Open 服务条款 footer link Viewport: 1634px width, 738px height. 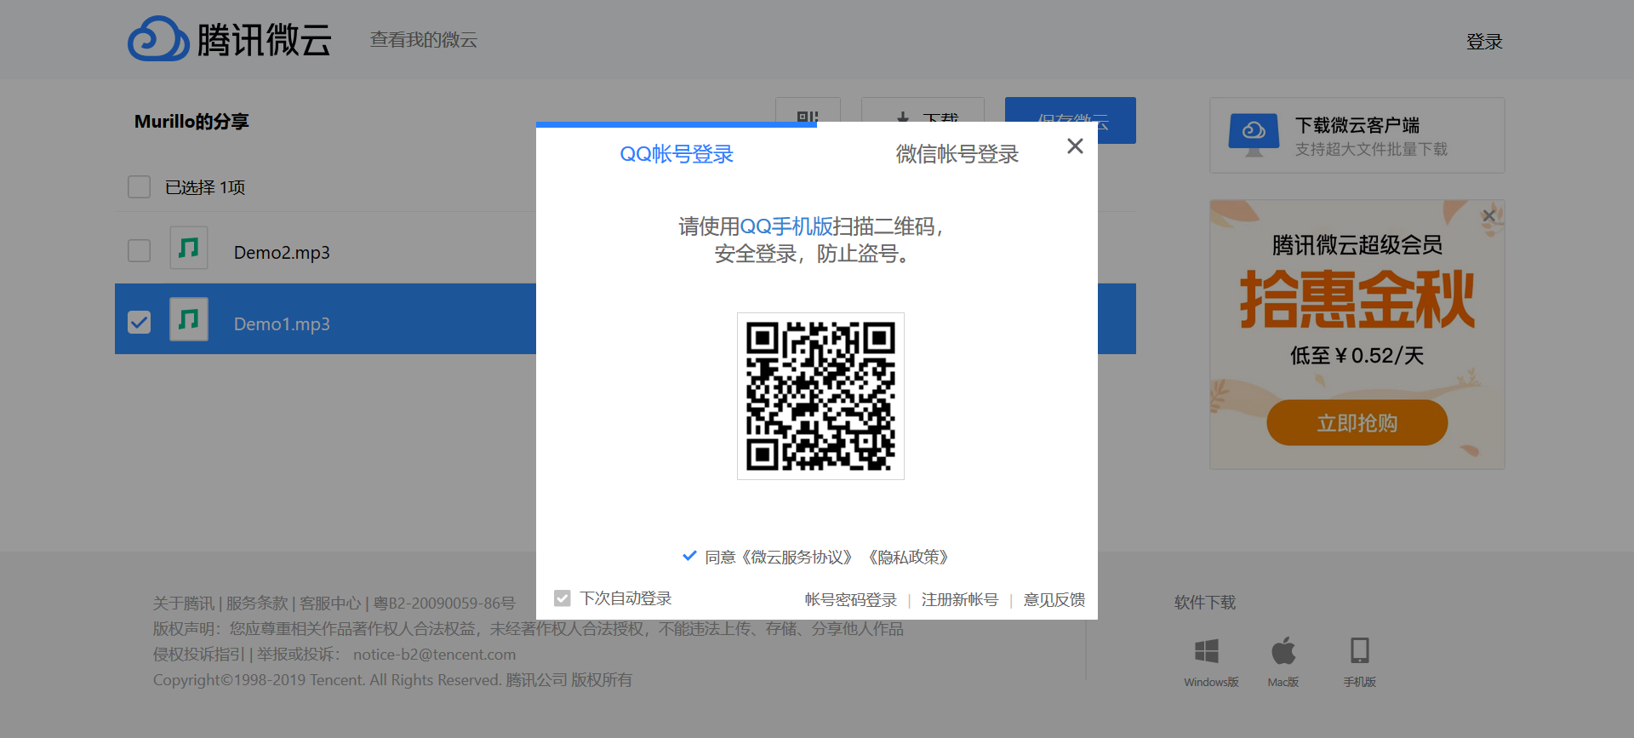pos(257,604)
